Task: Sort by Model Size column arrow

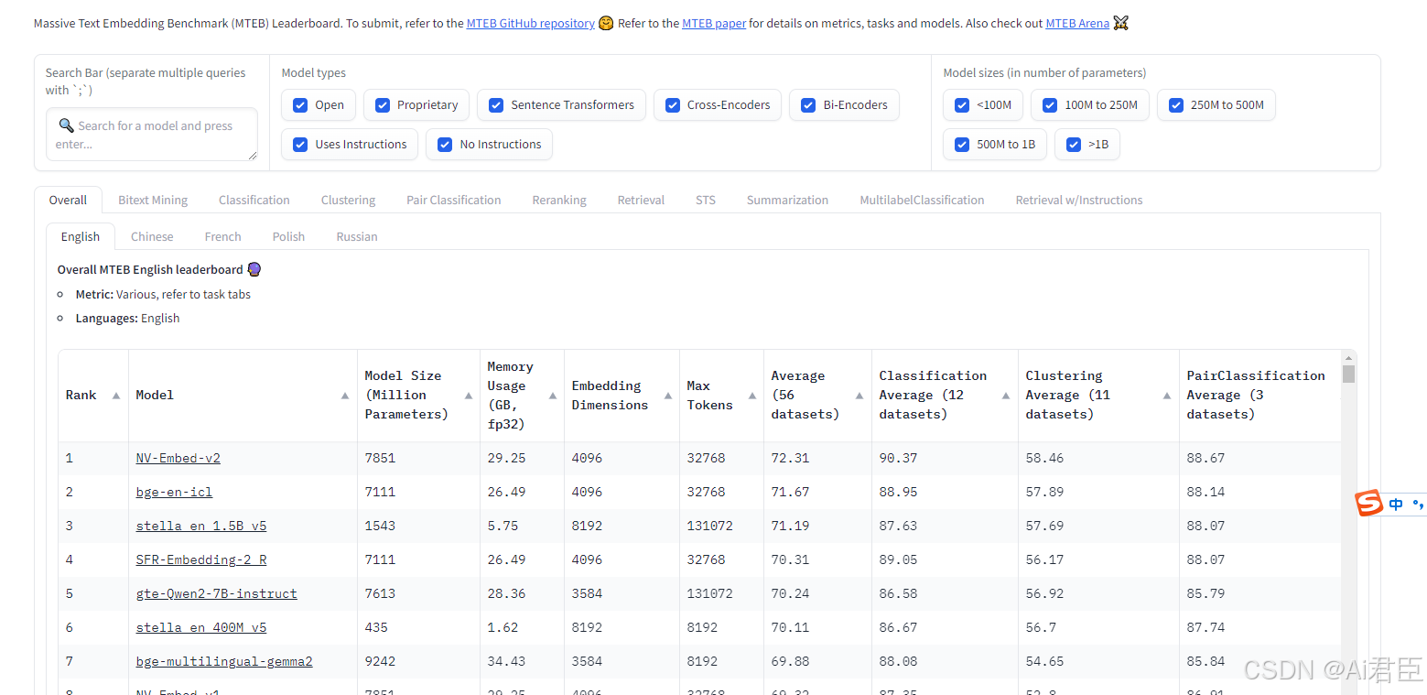Action: tap(468, 396)
